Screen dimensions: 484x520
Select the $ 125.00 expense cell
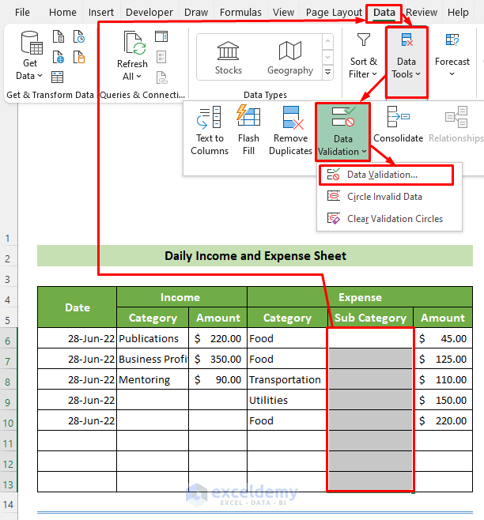pyautogui.click(x=443, y=359)
